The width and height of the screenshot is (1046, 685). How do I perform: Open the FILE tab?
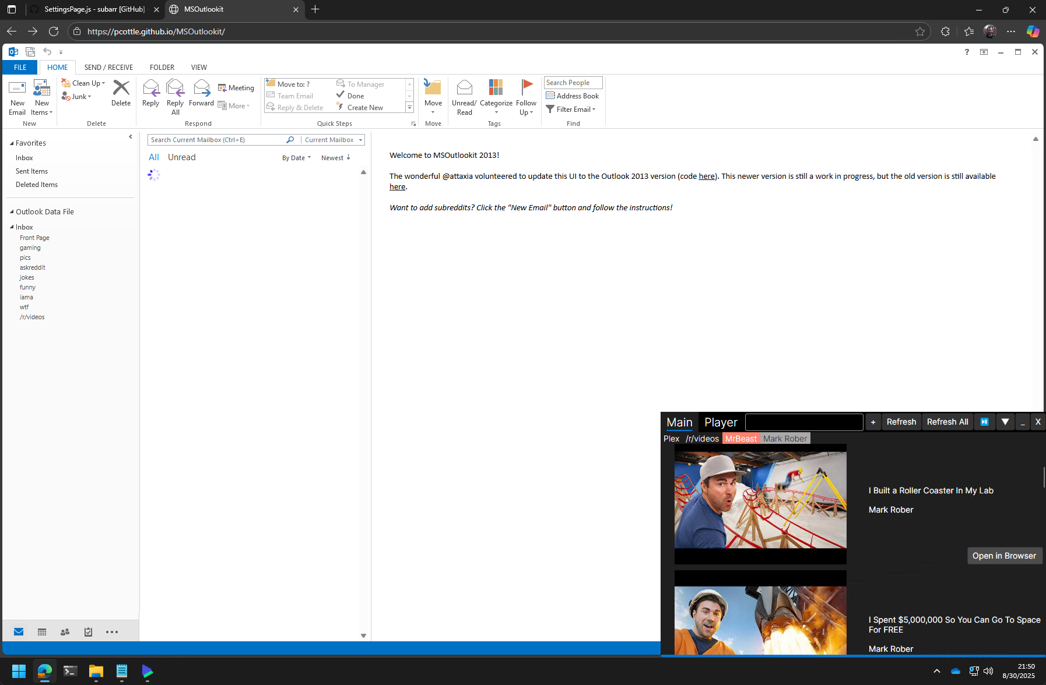pos(20,68)
